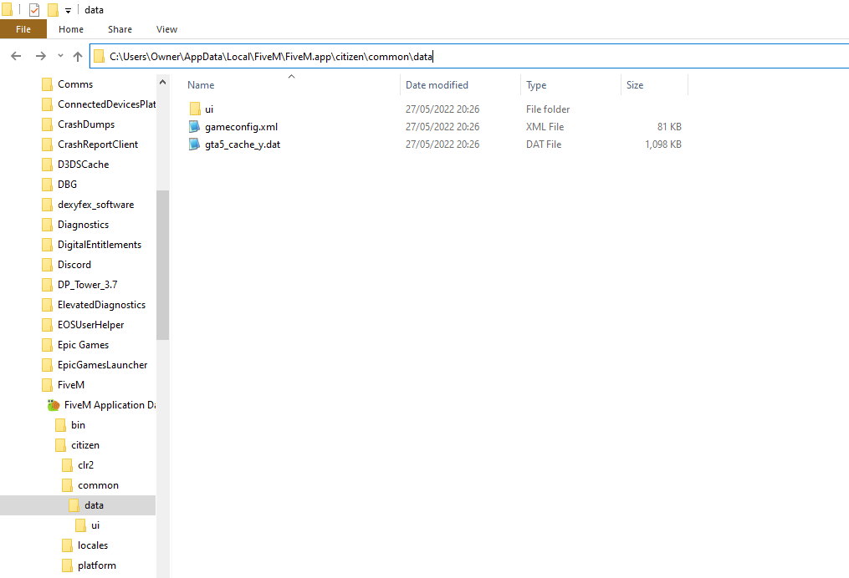
Task: Click the navigation pane scrollbar thumb
Action: point(162,265)
